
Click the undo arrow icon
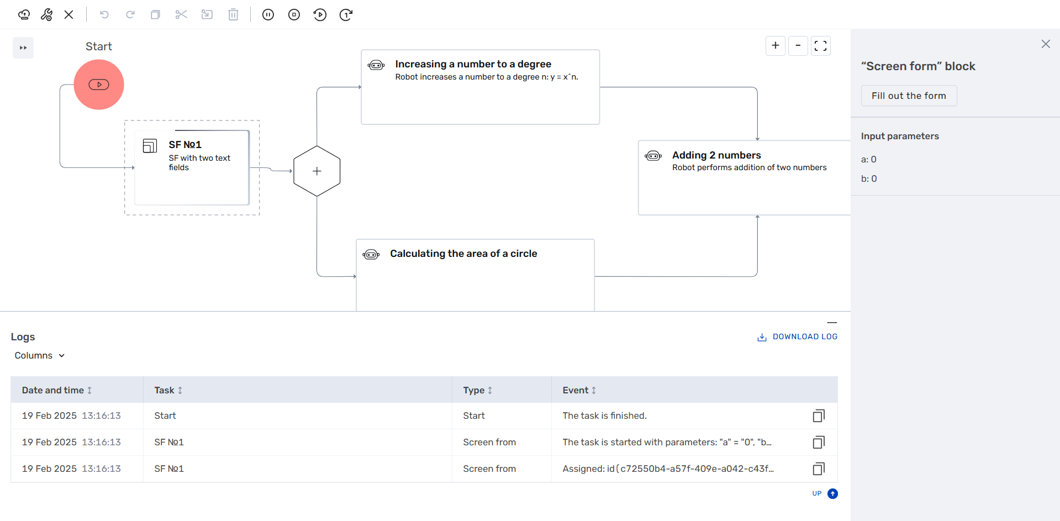click(104, 15)
